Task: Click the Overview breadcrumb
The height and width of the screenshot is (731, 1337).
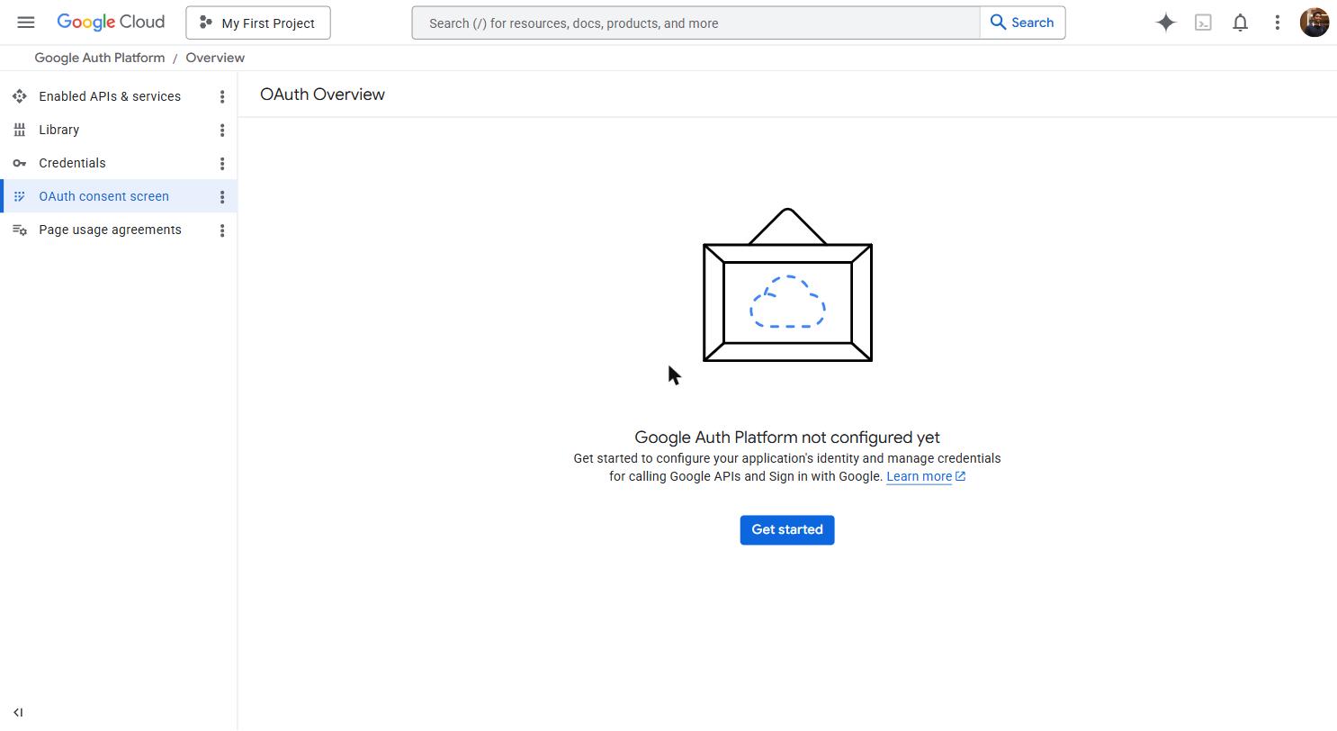Action: 215,58
